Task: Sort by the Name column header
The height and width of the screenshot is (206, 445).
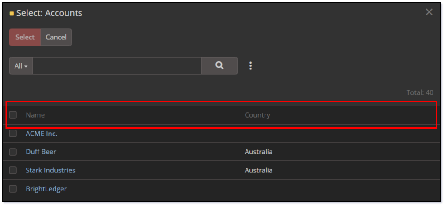Action: point(35,115)
